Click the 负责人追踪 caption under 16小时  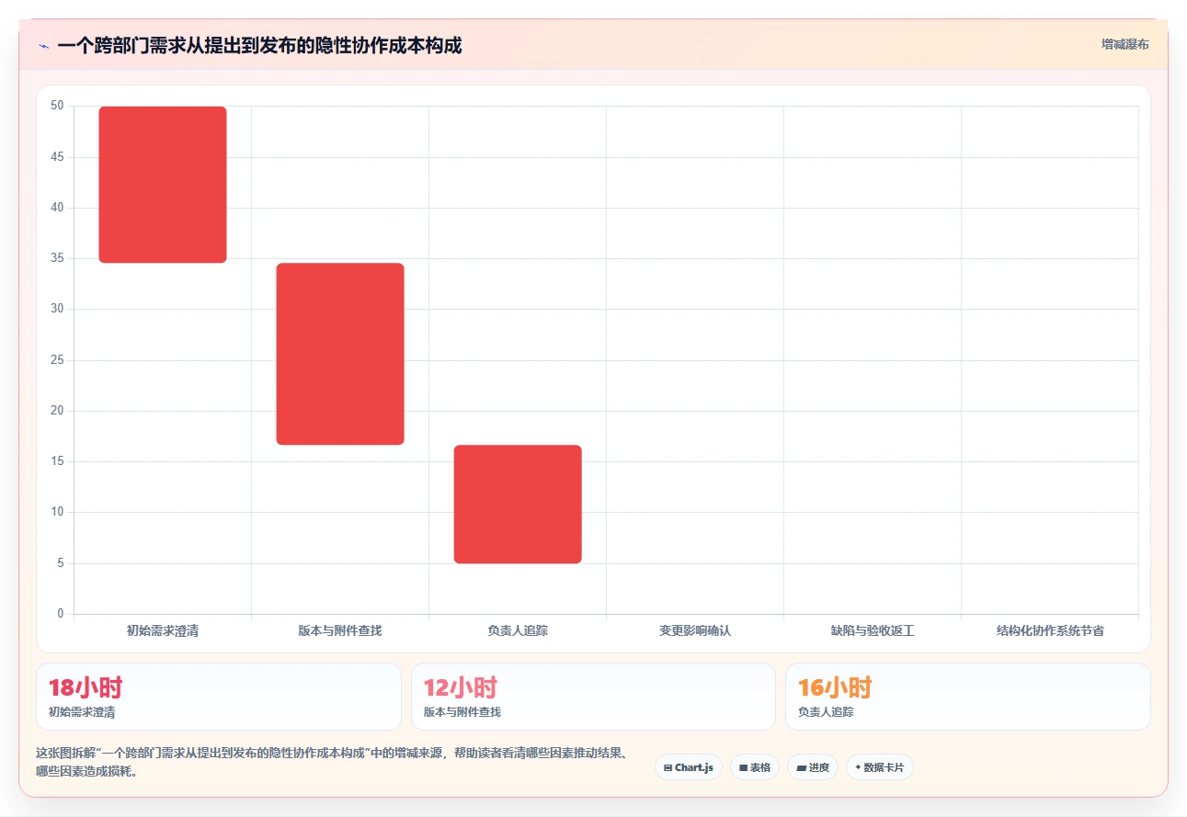(826, 712)
